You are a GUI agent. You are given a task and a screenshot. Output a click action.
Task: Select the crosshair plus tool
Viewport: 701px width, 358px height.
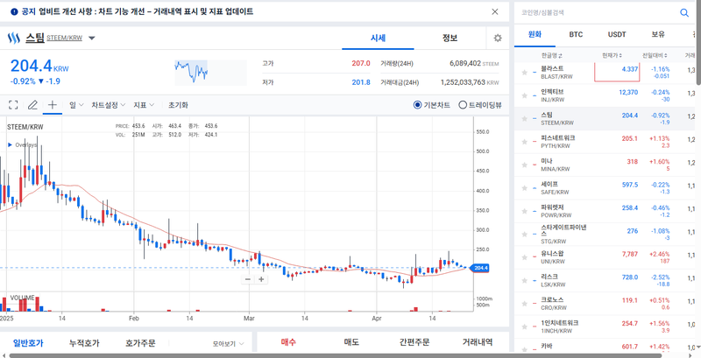click(x=53, y=105)
